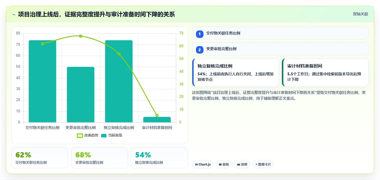Image resolution: width=380 pixels, height=180 pixels.
Task: Click the chart title text 项目治理上线后
Action: coord(38,14)
